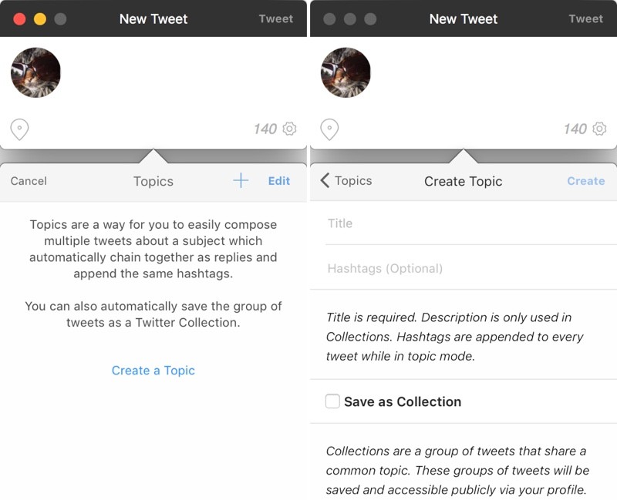Open the settings gear in the Topics window
Screen dimensions: 617x500
[289, 129]
